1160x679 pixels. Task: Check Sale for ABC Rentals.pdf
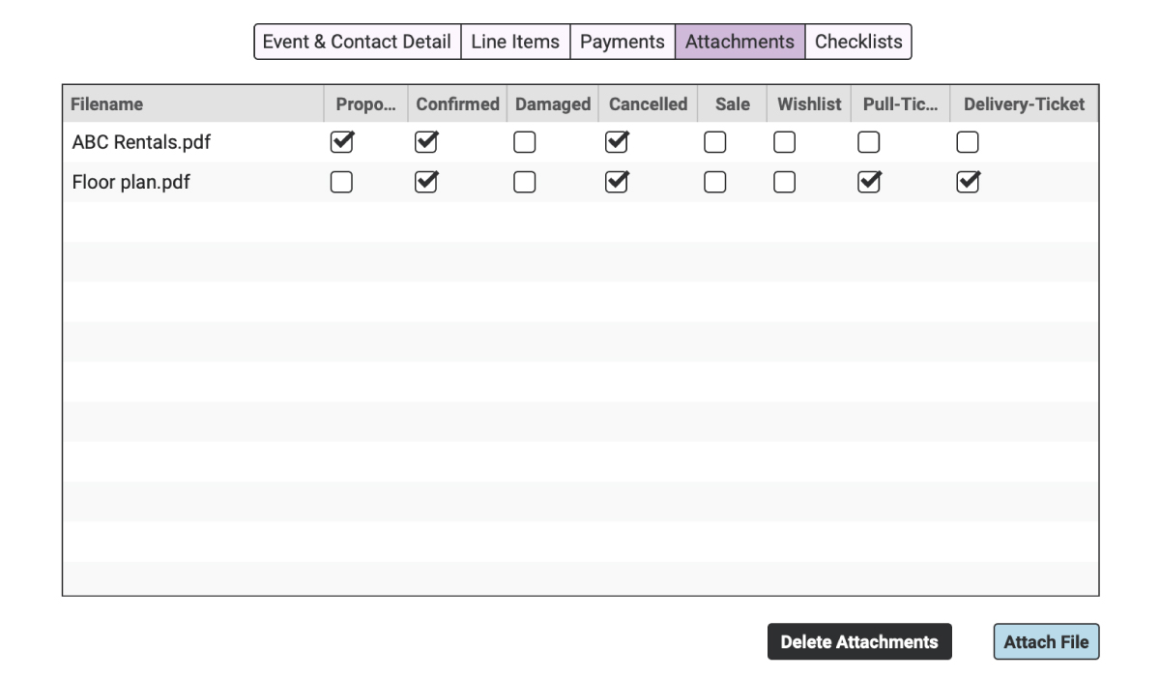click(714, 142)
